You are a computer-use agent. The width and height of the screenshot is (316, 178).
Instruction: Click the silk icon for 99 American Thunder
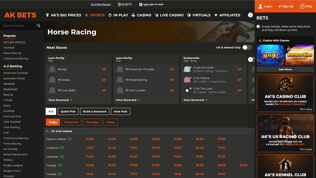point(120,69)
